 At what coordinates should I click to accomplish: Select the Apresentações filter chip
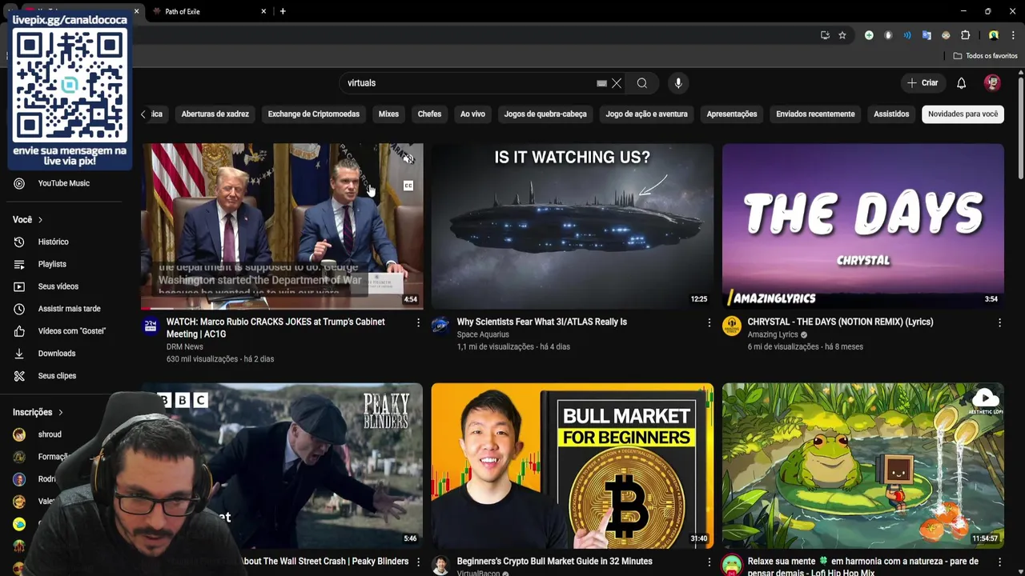point(731,114)
